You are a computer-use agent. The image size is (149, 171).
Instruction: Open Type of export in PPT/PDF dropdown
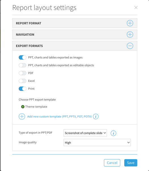tap(85, 133)
